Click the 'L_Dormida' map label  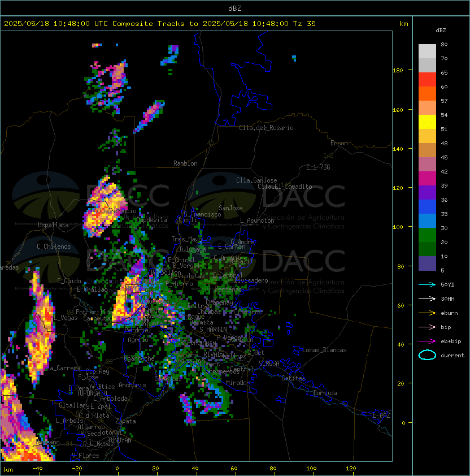pos(321,393)
